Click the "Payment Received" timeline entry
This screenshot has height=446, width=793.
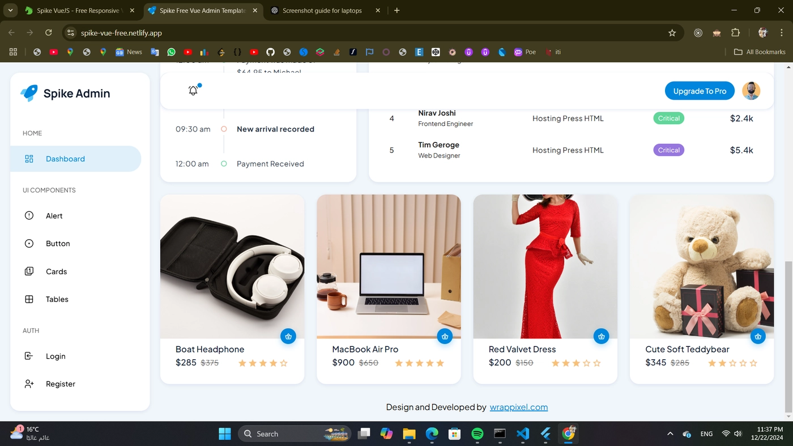pos(270,164)
